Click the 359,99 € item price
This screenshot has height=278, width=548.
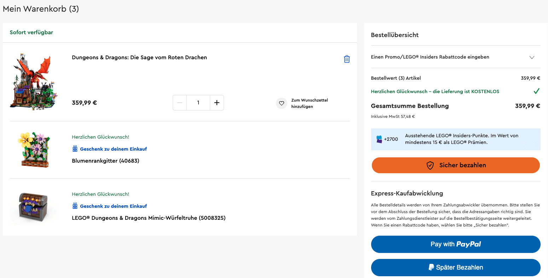coord(84,103)
